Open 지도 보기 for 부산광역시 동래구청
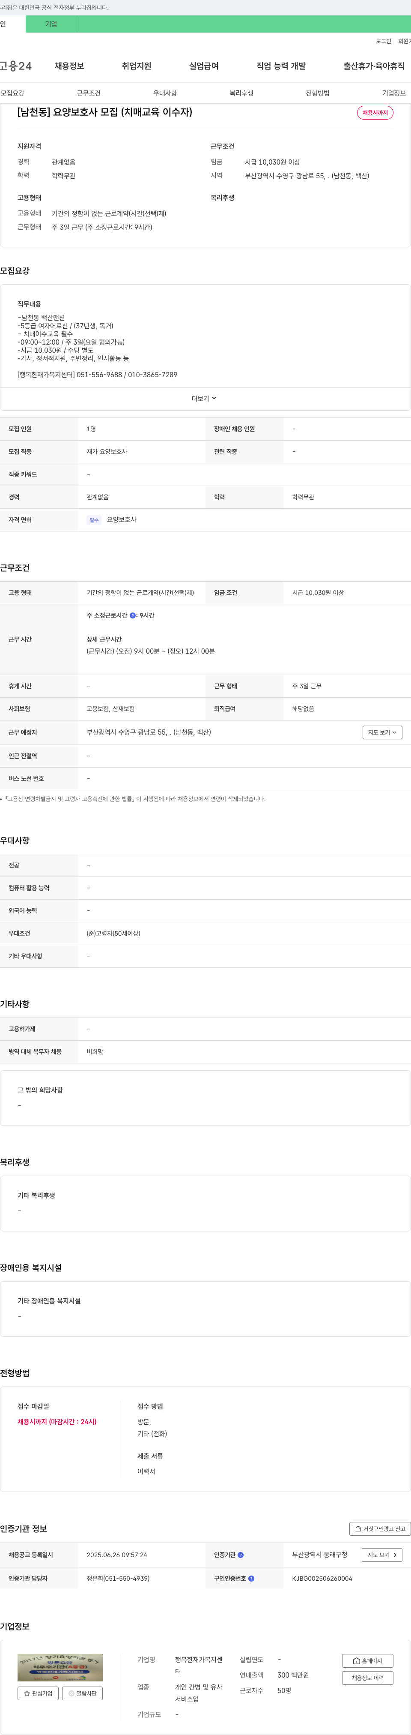This screenshot has height=1735, width=411. tap(382, 1555)
